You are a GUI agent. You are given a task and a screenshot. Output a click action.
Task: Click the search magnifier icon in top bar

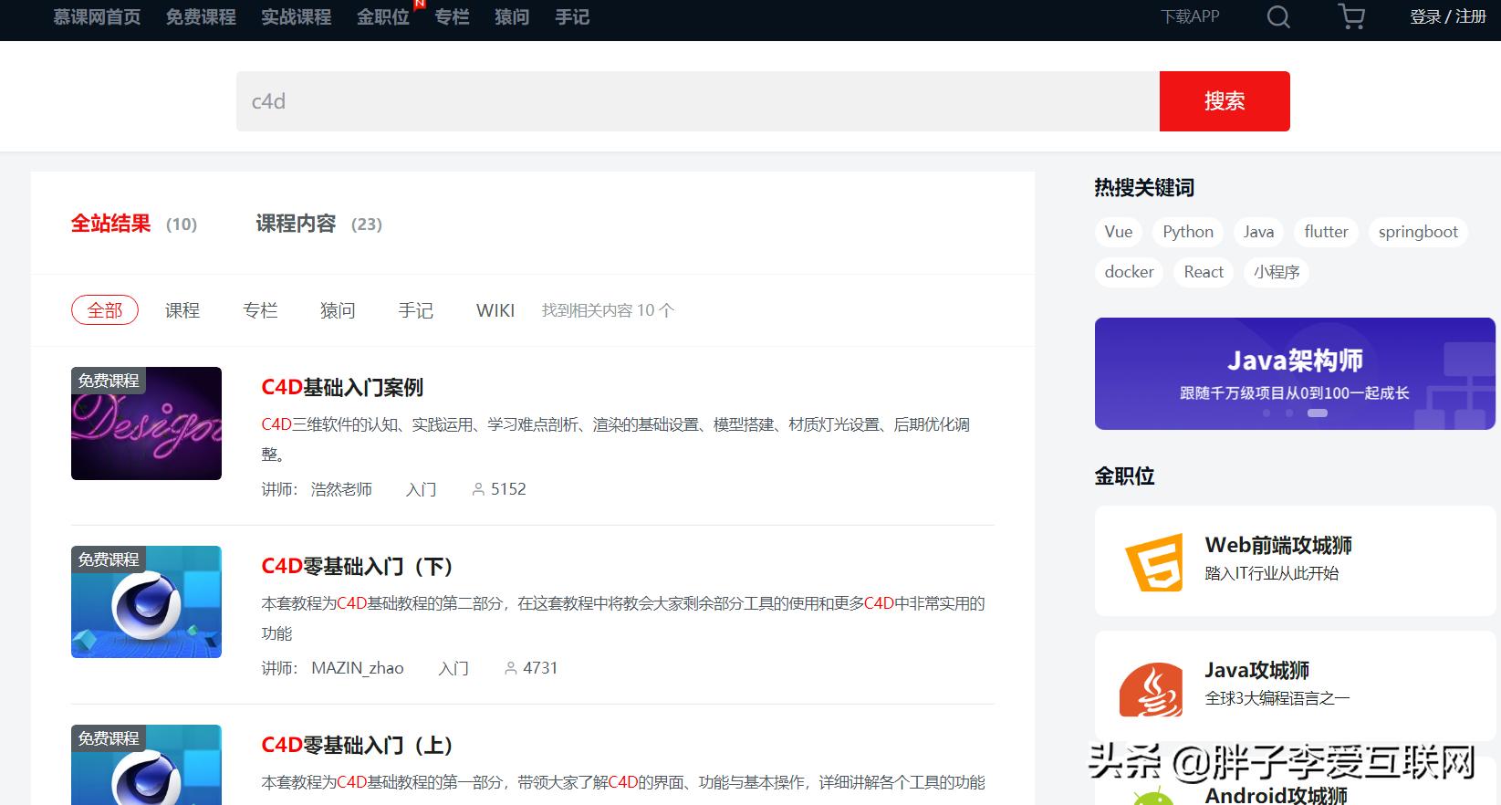point(1278,17)
